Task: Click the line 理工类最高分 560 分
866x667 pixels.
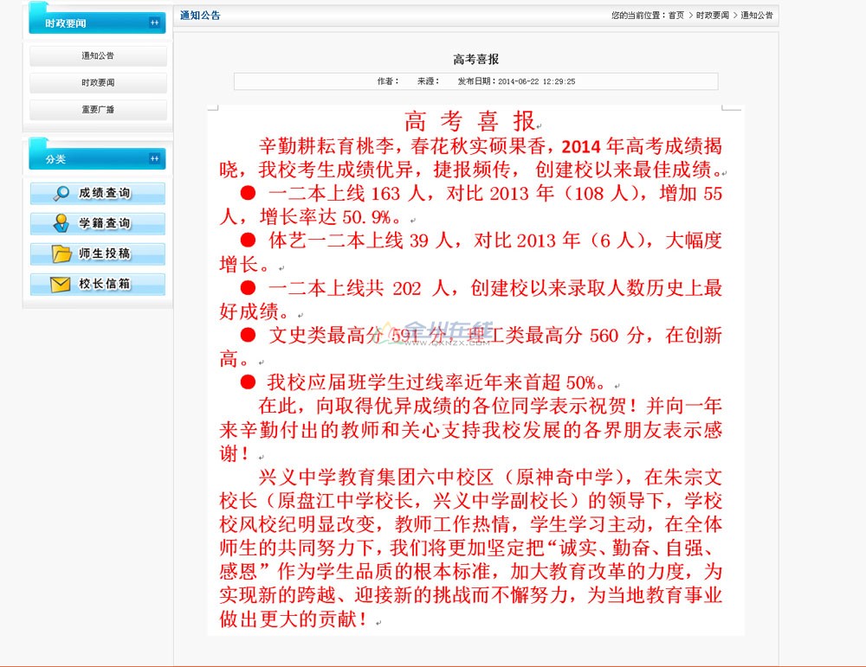Action: pyautogui.click(x=556, y=336)
